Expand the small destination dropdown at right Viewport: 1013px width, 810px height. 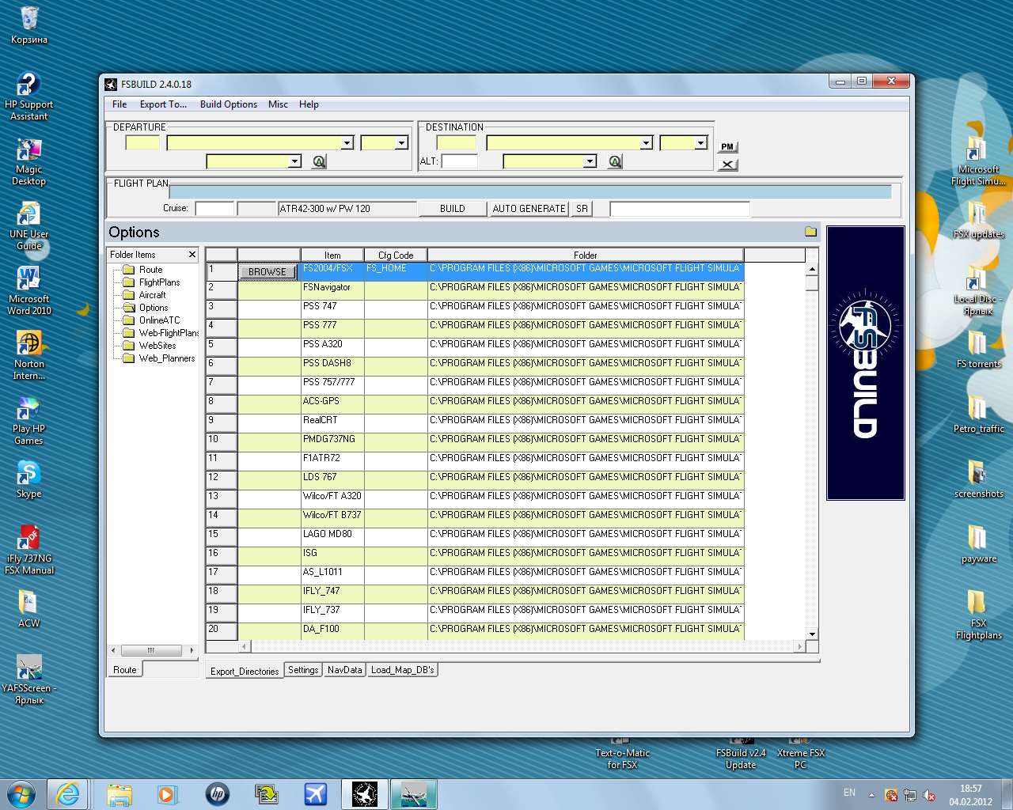(x=700, y=143)
